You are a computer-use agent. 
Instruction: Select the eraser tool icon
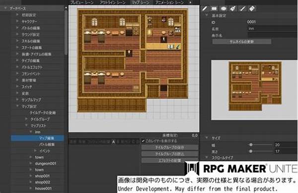[252, 8]
